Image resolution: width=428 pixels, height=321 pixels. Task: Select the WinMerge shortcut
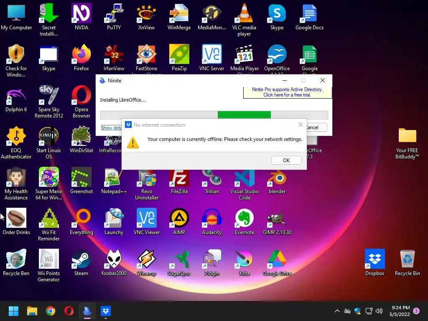pyautogui.click(x=179, y=17)
